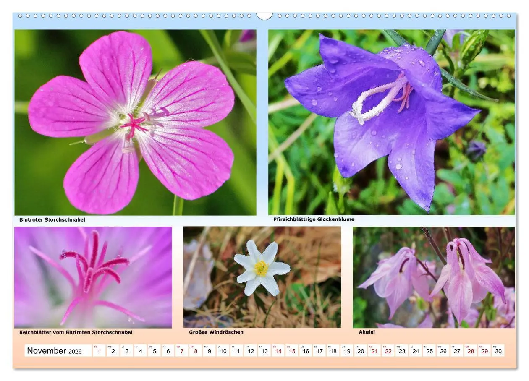Select day 7 in the calendar strip
Image resolution: width=529 pixels, height=381 pixels.
182,351
